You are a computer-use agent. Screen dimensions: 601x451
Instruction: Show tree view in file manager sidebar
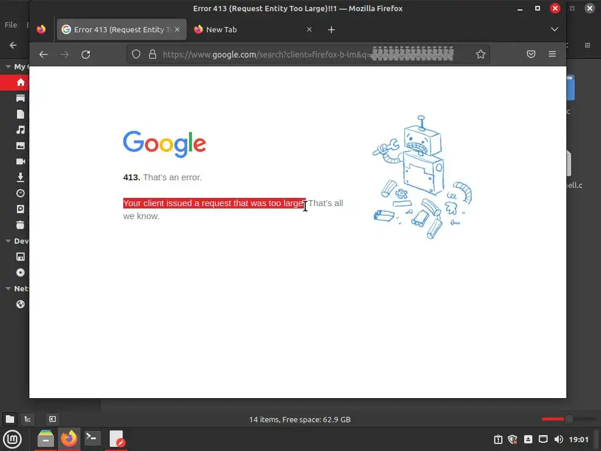point(28,419)
